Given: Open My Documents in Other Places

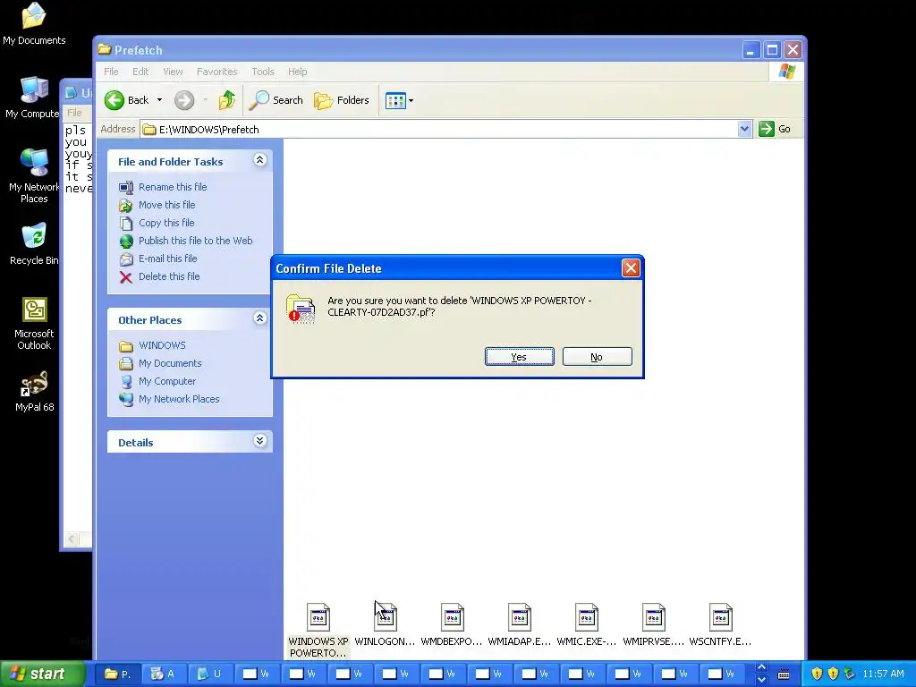Looking at the screenshot, I should tap(170, 363).
